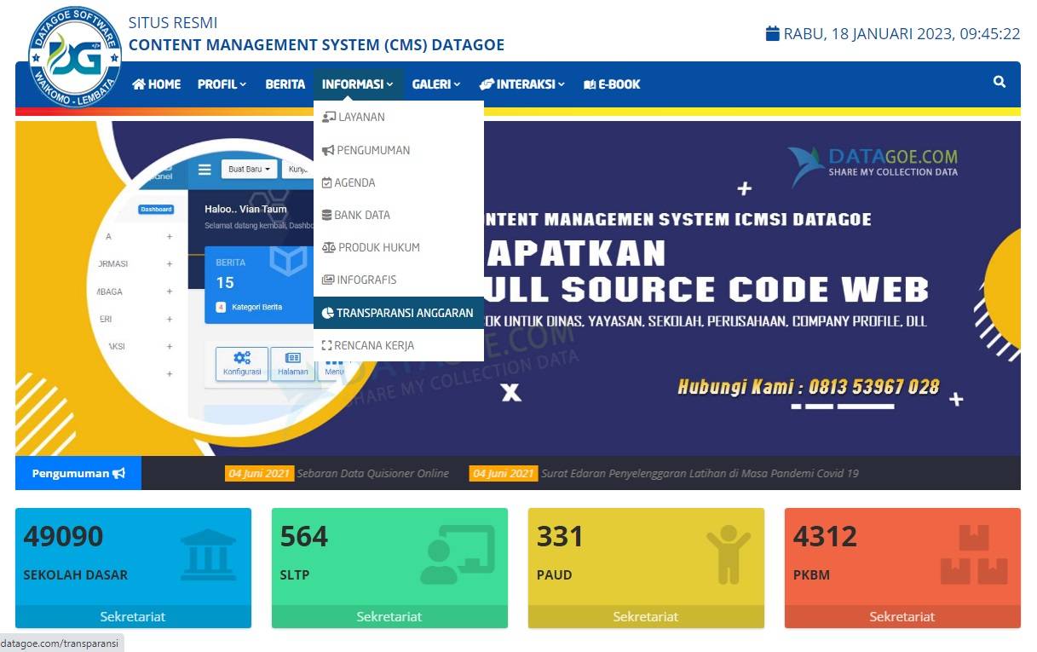Expand the GALERI dropdown menu
The height and width of the screenshot is (652, 1037).
(x=436, y=84)
